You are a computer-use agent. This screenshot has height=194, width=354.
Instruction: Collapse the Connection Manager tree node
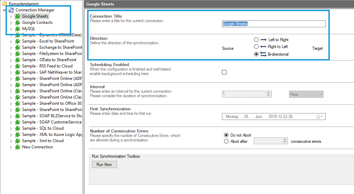(x=4, y=10)
